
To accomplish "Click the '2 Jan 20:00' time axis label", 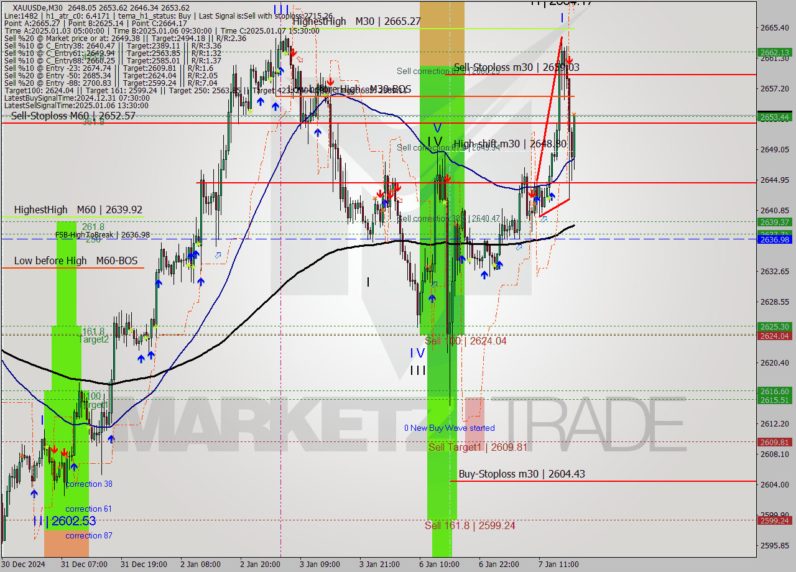I will pyautogui.click(x=261, y=564).
